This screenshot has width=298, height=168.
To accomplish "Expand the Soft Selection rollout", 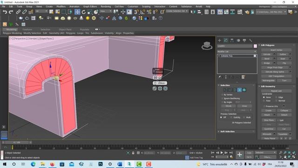I will 227,132.
